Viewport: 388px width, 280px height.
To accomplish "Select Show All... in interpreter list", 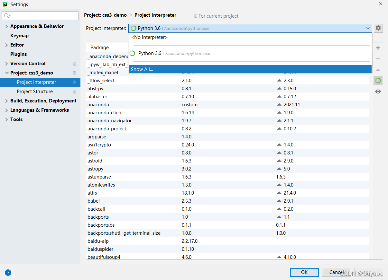I will pos(142,69).
